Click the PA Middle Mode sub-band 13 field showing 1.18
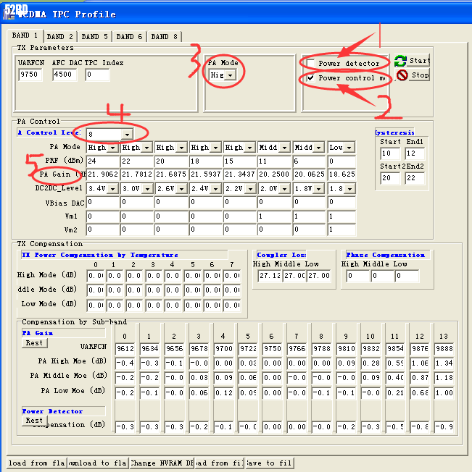Screen dimensions: 472x472 click(x=444, y=378)
